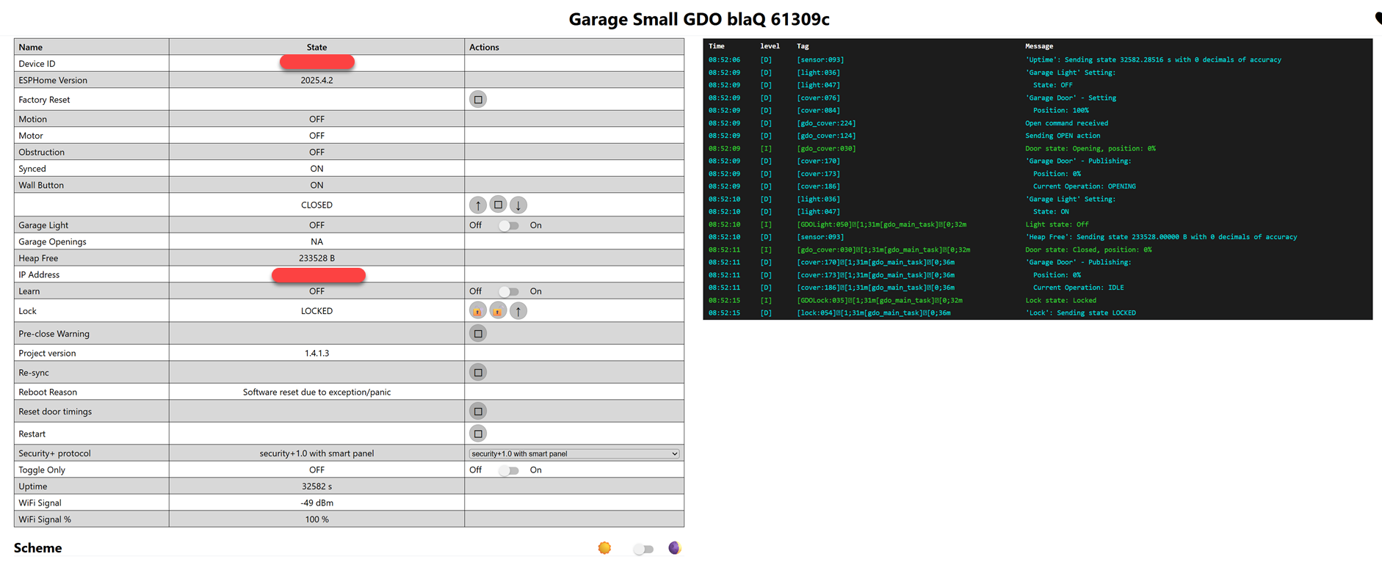Screen dimensions: 1382x584
Task: Click the sun icon in the Scheme row
Action: pos(604,548)
